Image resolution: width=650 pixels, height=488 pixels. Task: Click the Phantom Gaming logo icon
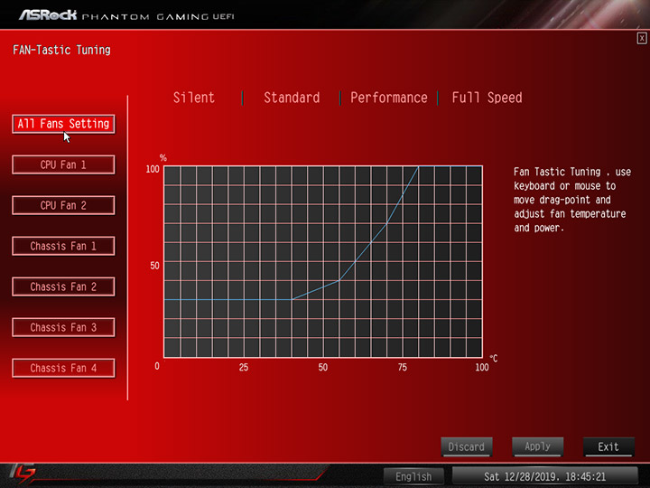23,474
